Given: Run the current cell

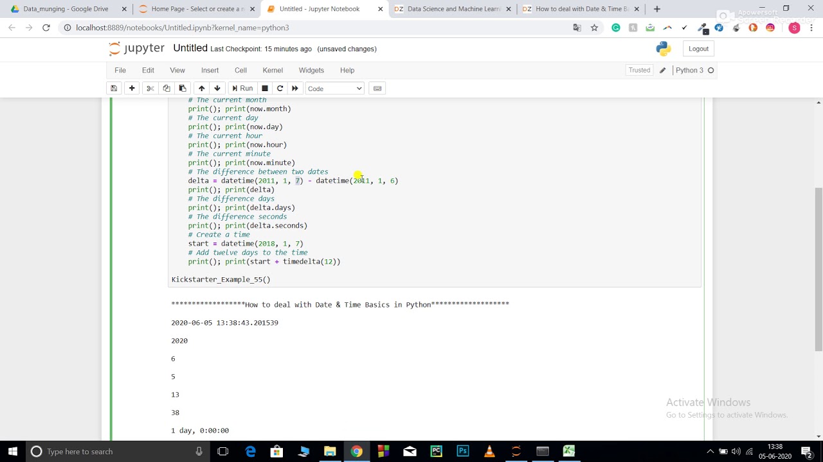Looking at the screenshot, I should (242, 89).
